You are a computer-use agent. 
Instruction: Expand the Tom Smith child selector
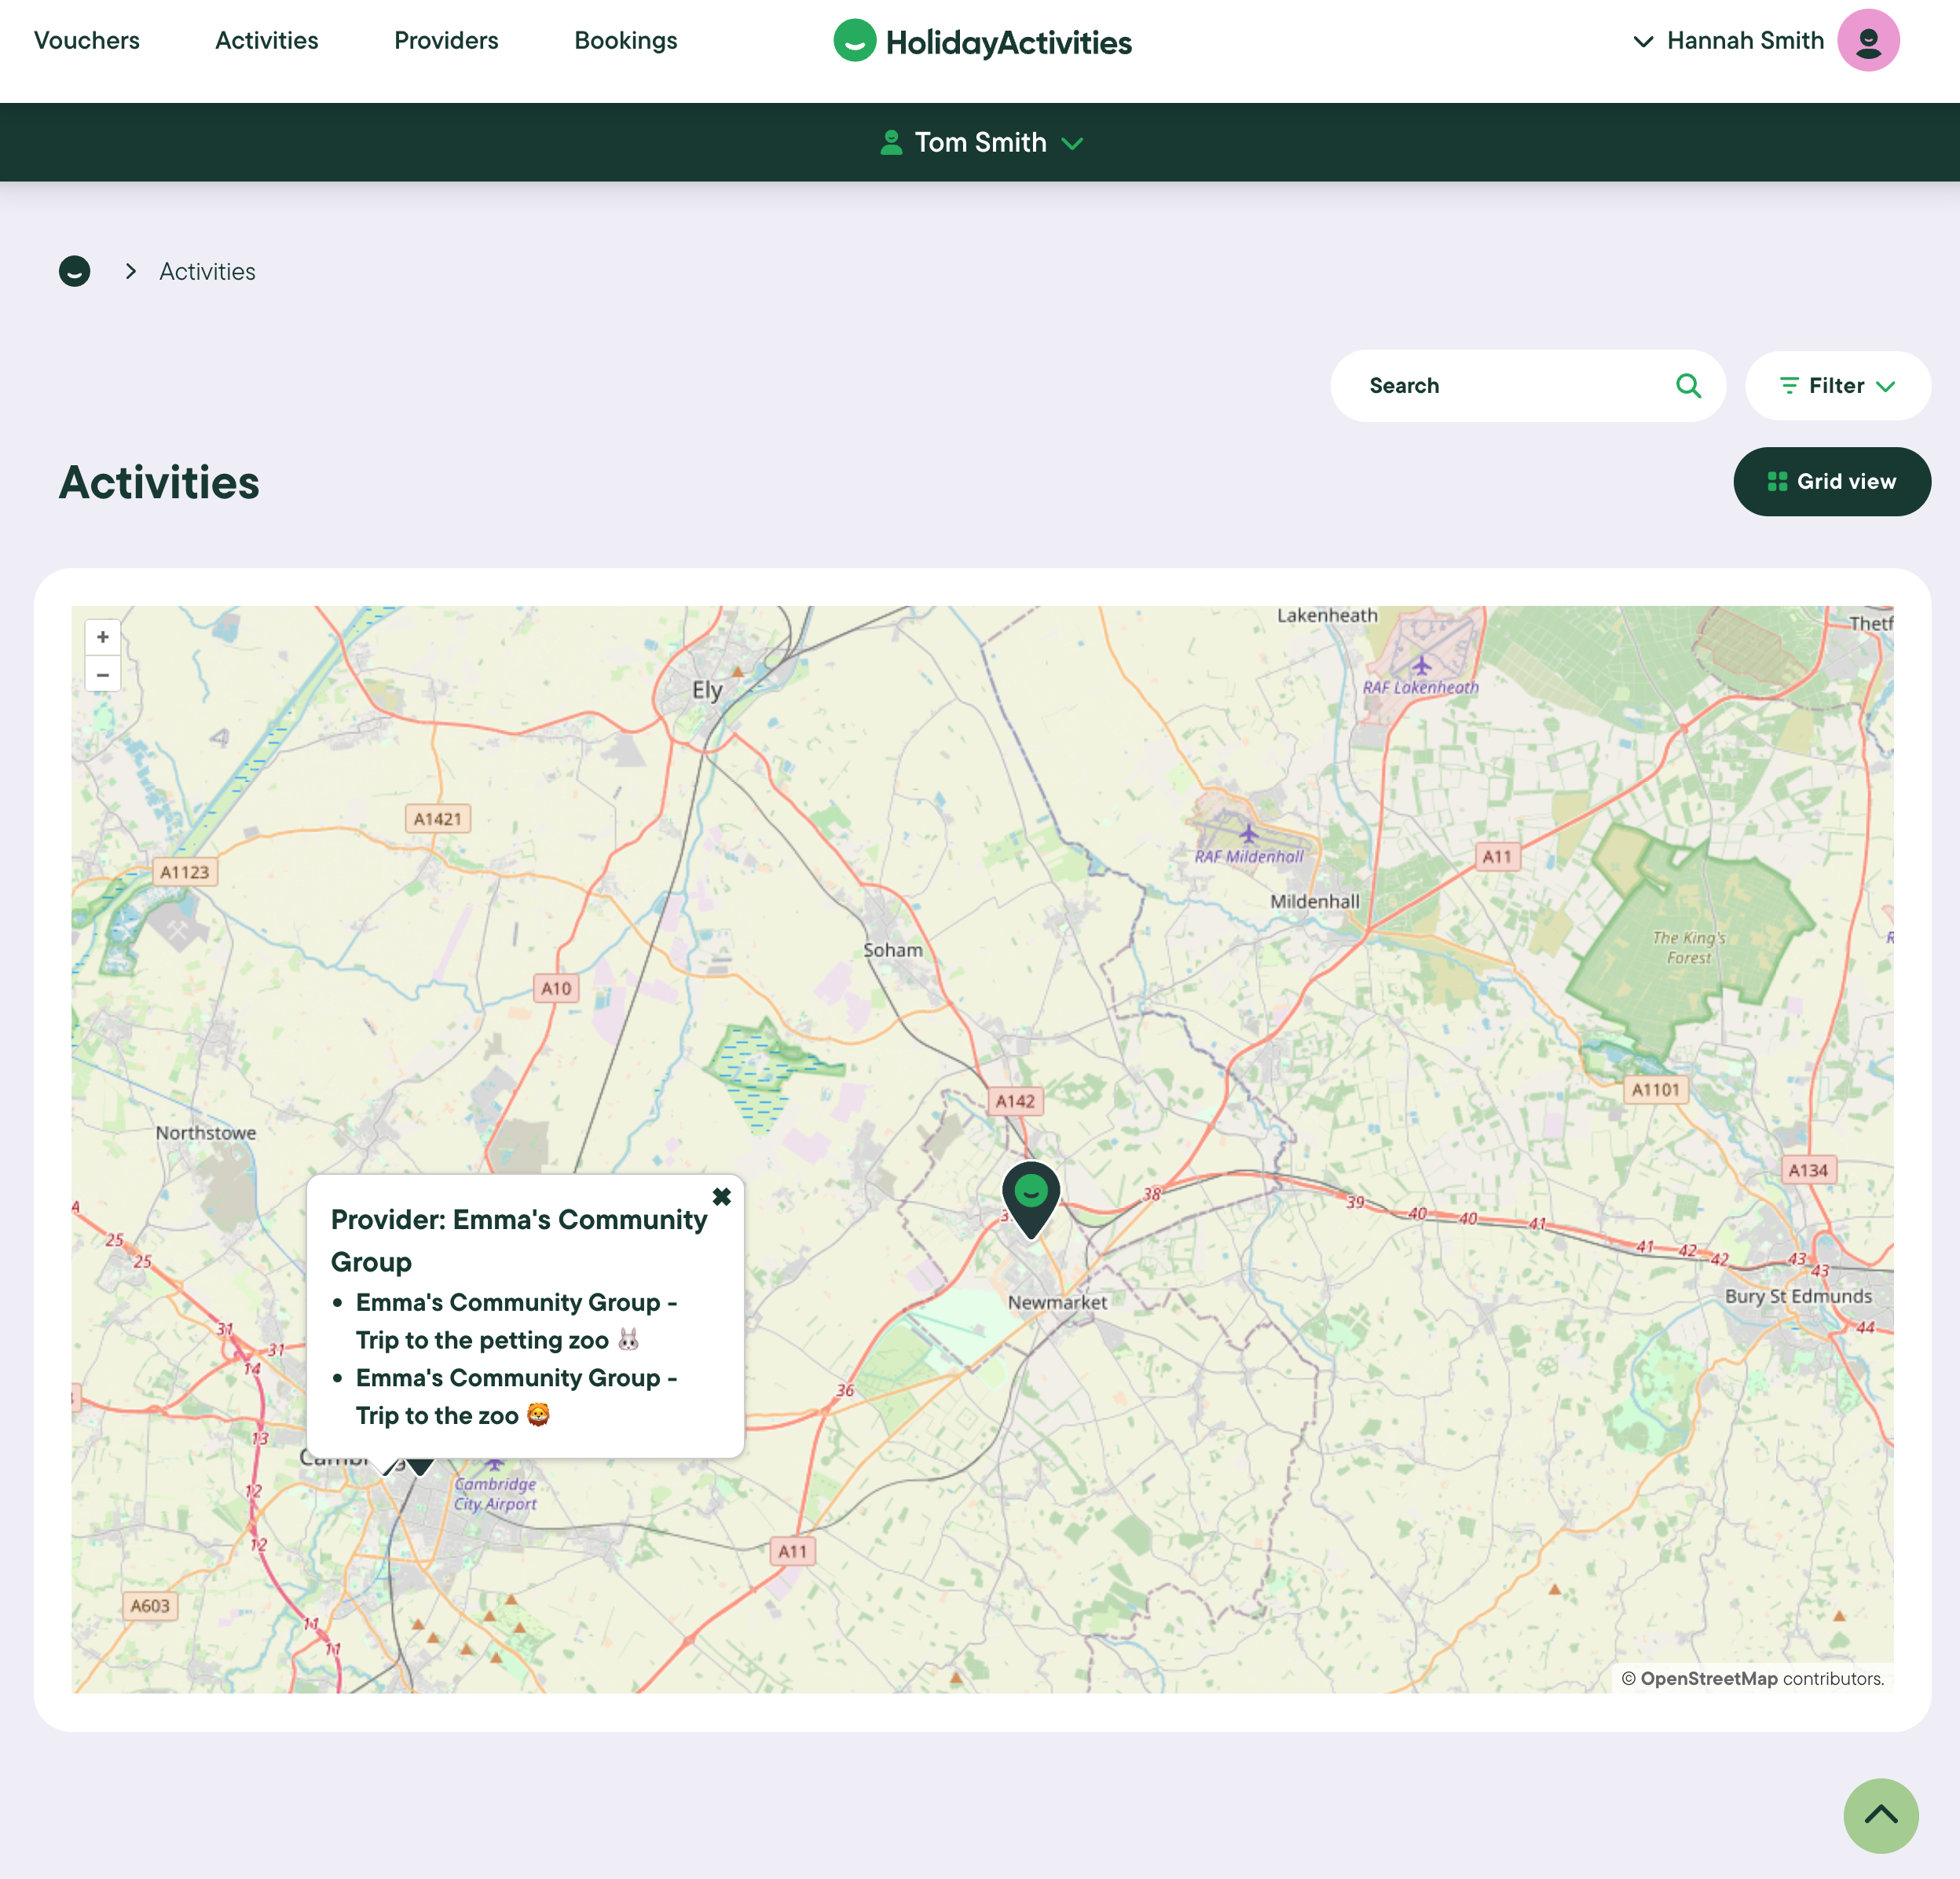pos(980,143)
